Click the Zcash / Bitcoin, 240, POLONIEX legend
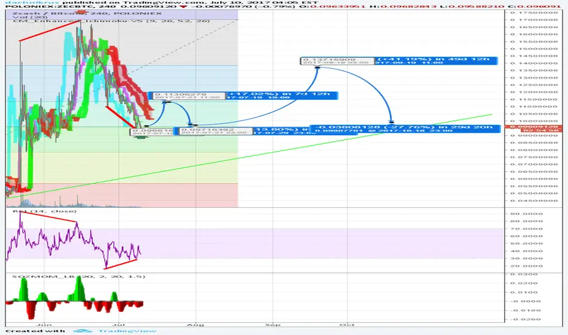 click(87, 13)
